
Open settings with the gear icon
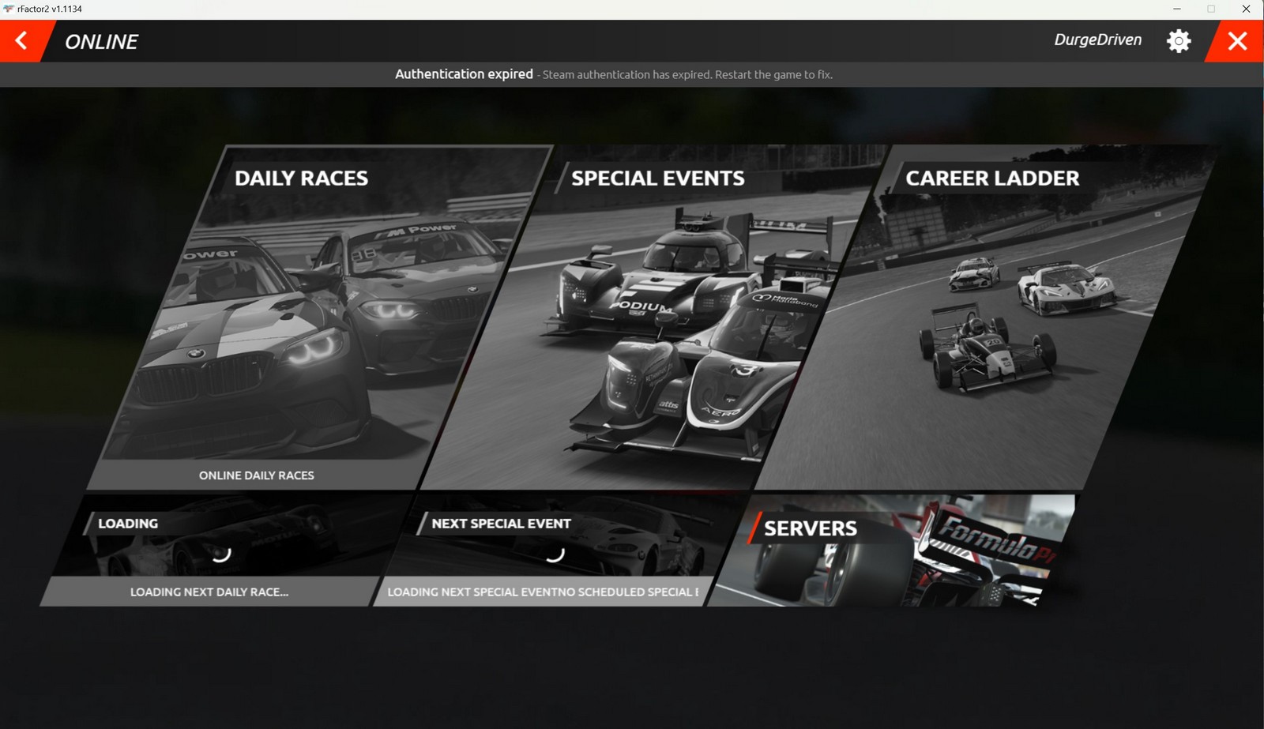[x=1179, y=41]
